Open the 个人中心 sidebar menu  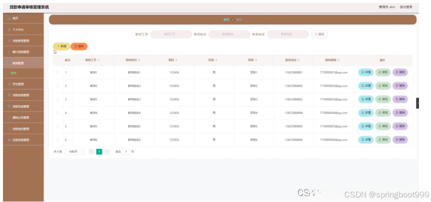point(24,29)
